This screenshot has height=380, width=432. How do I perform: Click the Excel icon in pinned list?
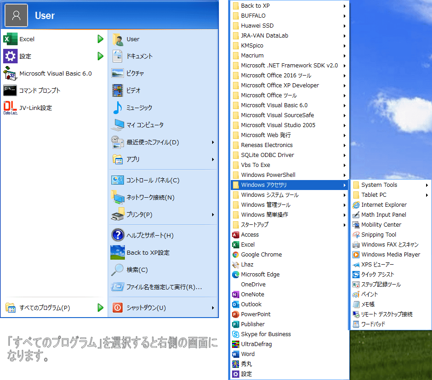pyautogui.click(x=10, y=39)
